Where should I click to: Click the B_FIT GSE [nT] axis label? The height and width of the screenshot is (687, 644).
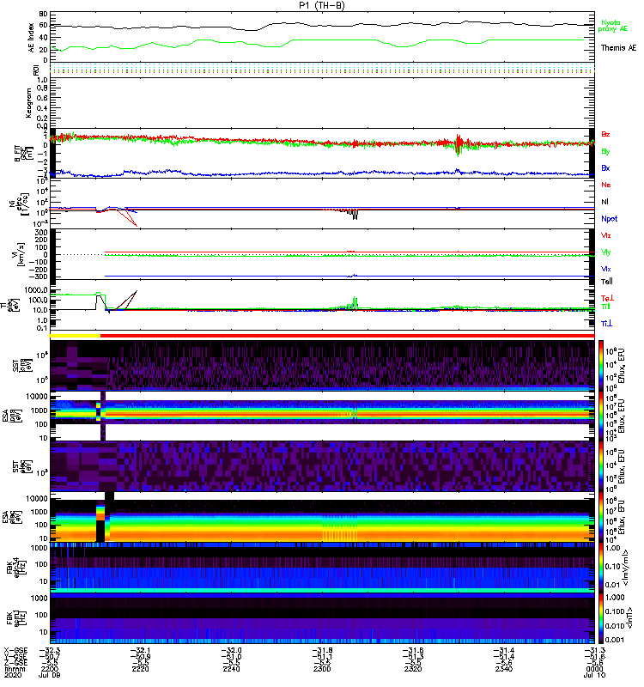point(24,154)
